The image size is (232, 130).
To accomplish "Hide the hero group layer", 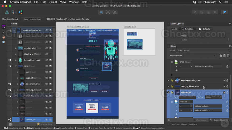I will tap(50, 66).
